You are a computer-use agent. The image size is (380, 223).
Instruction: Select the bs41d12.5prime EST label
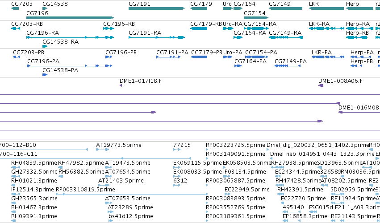pos(131,216)
